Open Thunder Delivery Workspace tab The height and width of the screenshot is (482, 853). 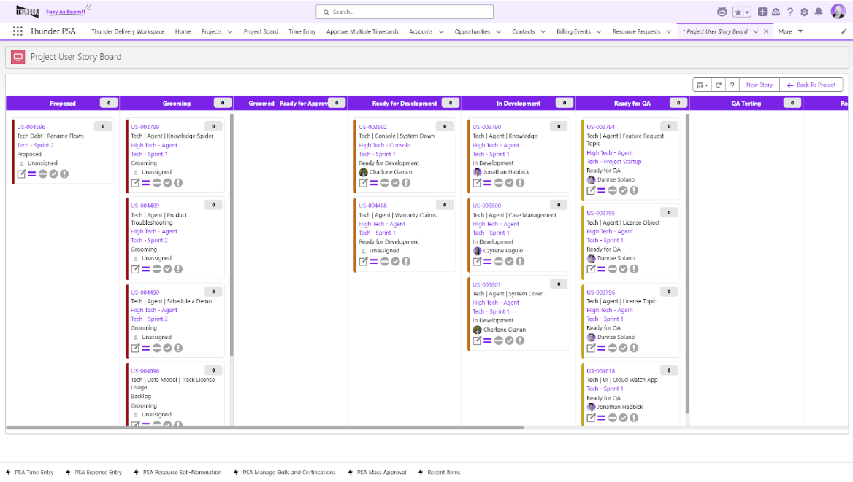(128, 31)
